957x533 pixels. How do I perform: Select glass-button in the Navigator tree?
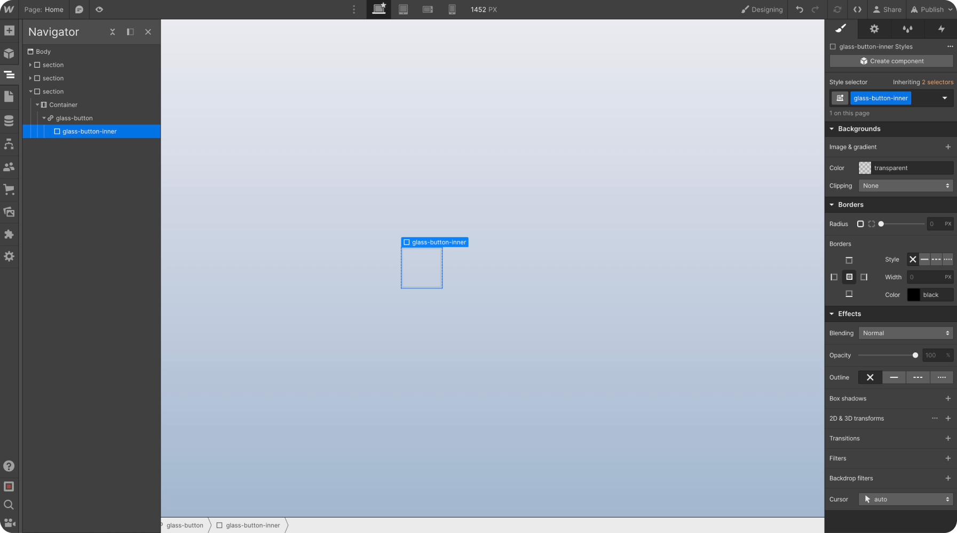(75, 118)
